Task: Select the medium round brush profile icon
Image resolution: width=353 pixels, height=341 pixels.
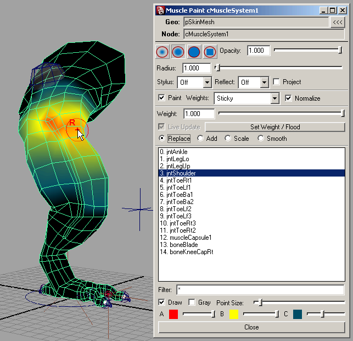Action: [178, 52]
